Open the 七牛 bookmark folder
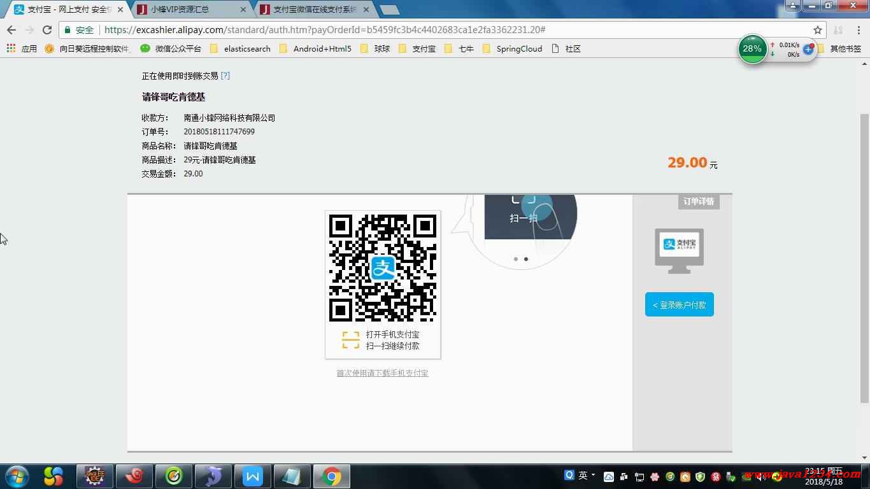The width and height of the screenshot is (870, 489). click(x=459, y=48)
